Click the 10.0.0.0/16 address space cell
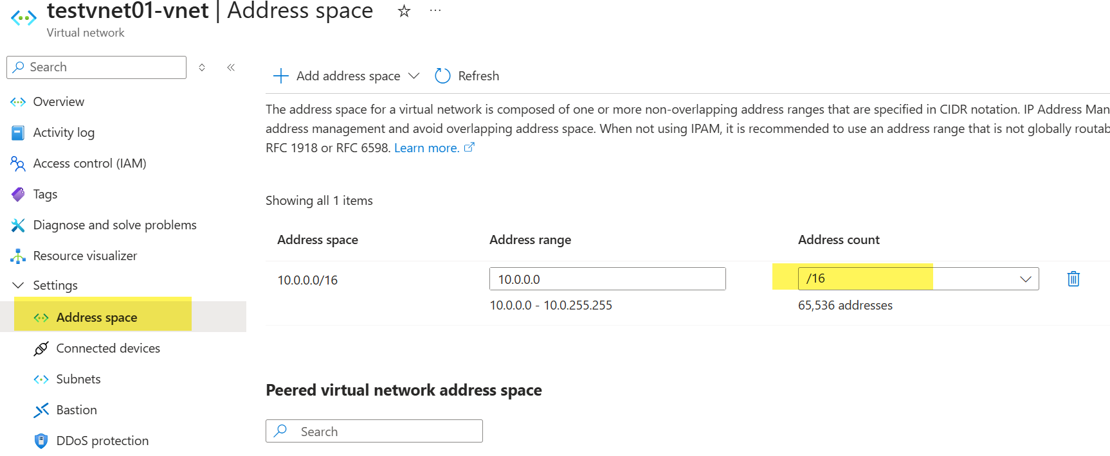Viewport: 1110px width, 456px height. pyautogui.click(x=307, y=280)
